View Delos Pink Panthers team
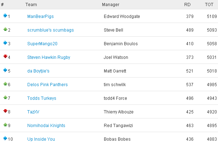The height and width of the screenshot is (145, 218). (x=47, y=85)
